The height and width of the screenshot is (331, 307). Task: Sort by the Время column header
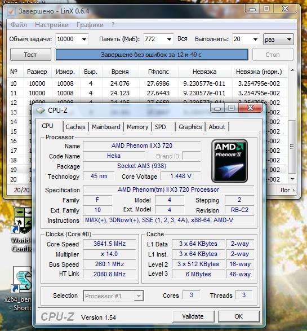click(x=120, y=72)
